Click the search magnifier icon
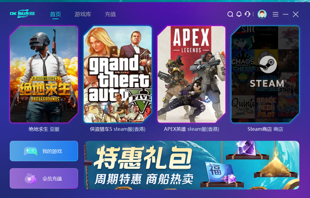The height and width of the screenshot is (198, 310). point(230,14)
